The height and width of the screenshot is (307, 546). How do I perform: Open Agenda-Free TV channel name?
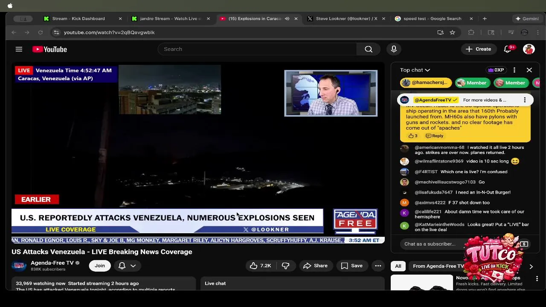click(52, 263)
